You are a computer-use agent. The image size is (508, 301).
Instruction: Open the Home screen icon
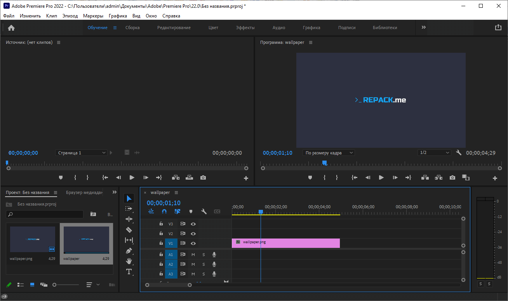coord(11,28)
